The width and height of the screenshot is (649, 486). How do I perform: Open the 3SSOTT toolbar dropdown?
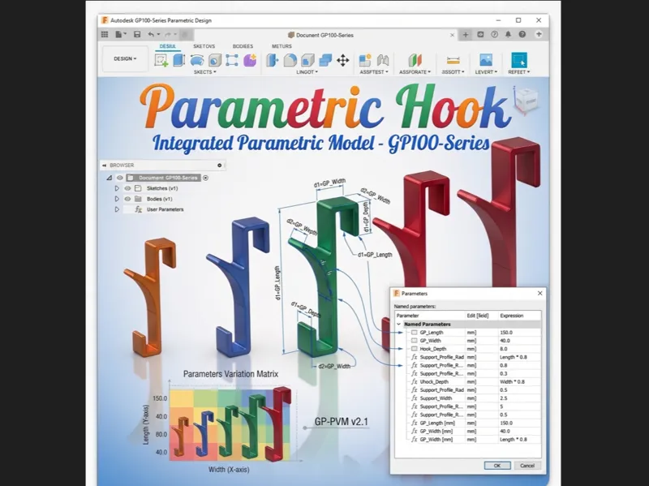(453, 72)
